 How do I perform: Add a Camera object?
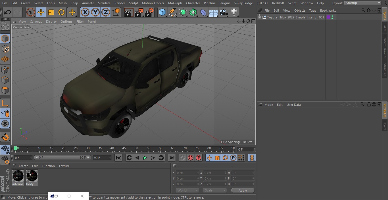pyautogui.click(x=224, y=12)
